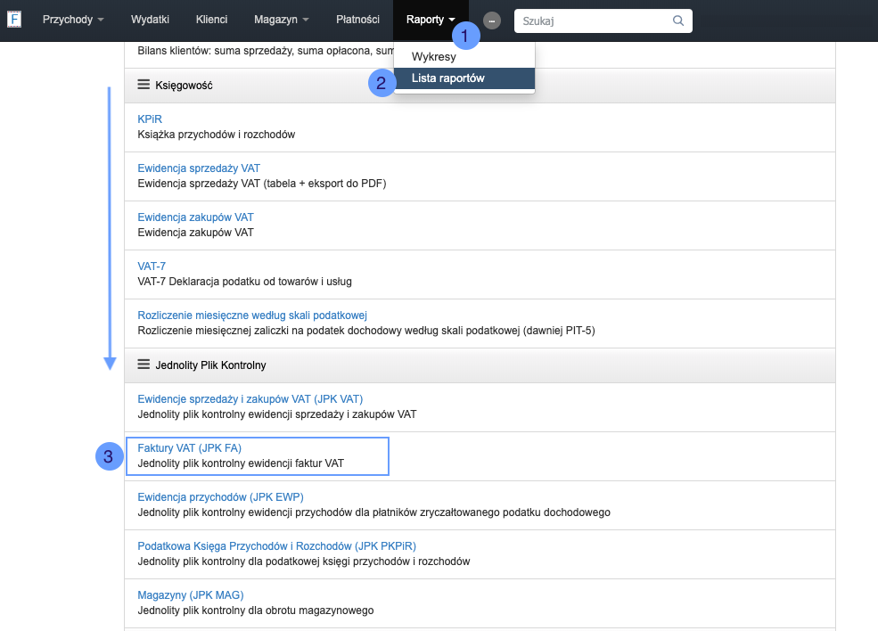Screen dimensions: 878x631
Task: Click 'Jednolity plik kontrolny ewidencji faktur VAT' text
Action: coord(241,463)
